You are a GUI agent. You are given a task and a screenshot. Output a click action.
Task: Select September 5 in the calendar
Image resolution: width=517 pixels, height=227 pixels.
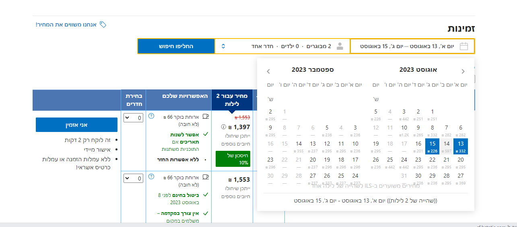click(x=327, y=130)
